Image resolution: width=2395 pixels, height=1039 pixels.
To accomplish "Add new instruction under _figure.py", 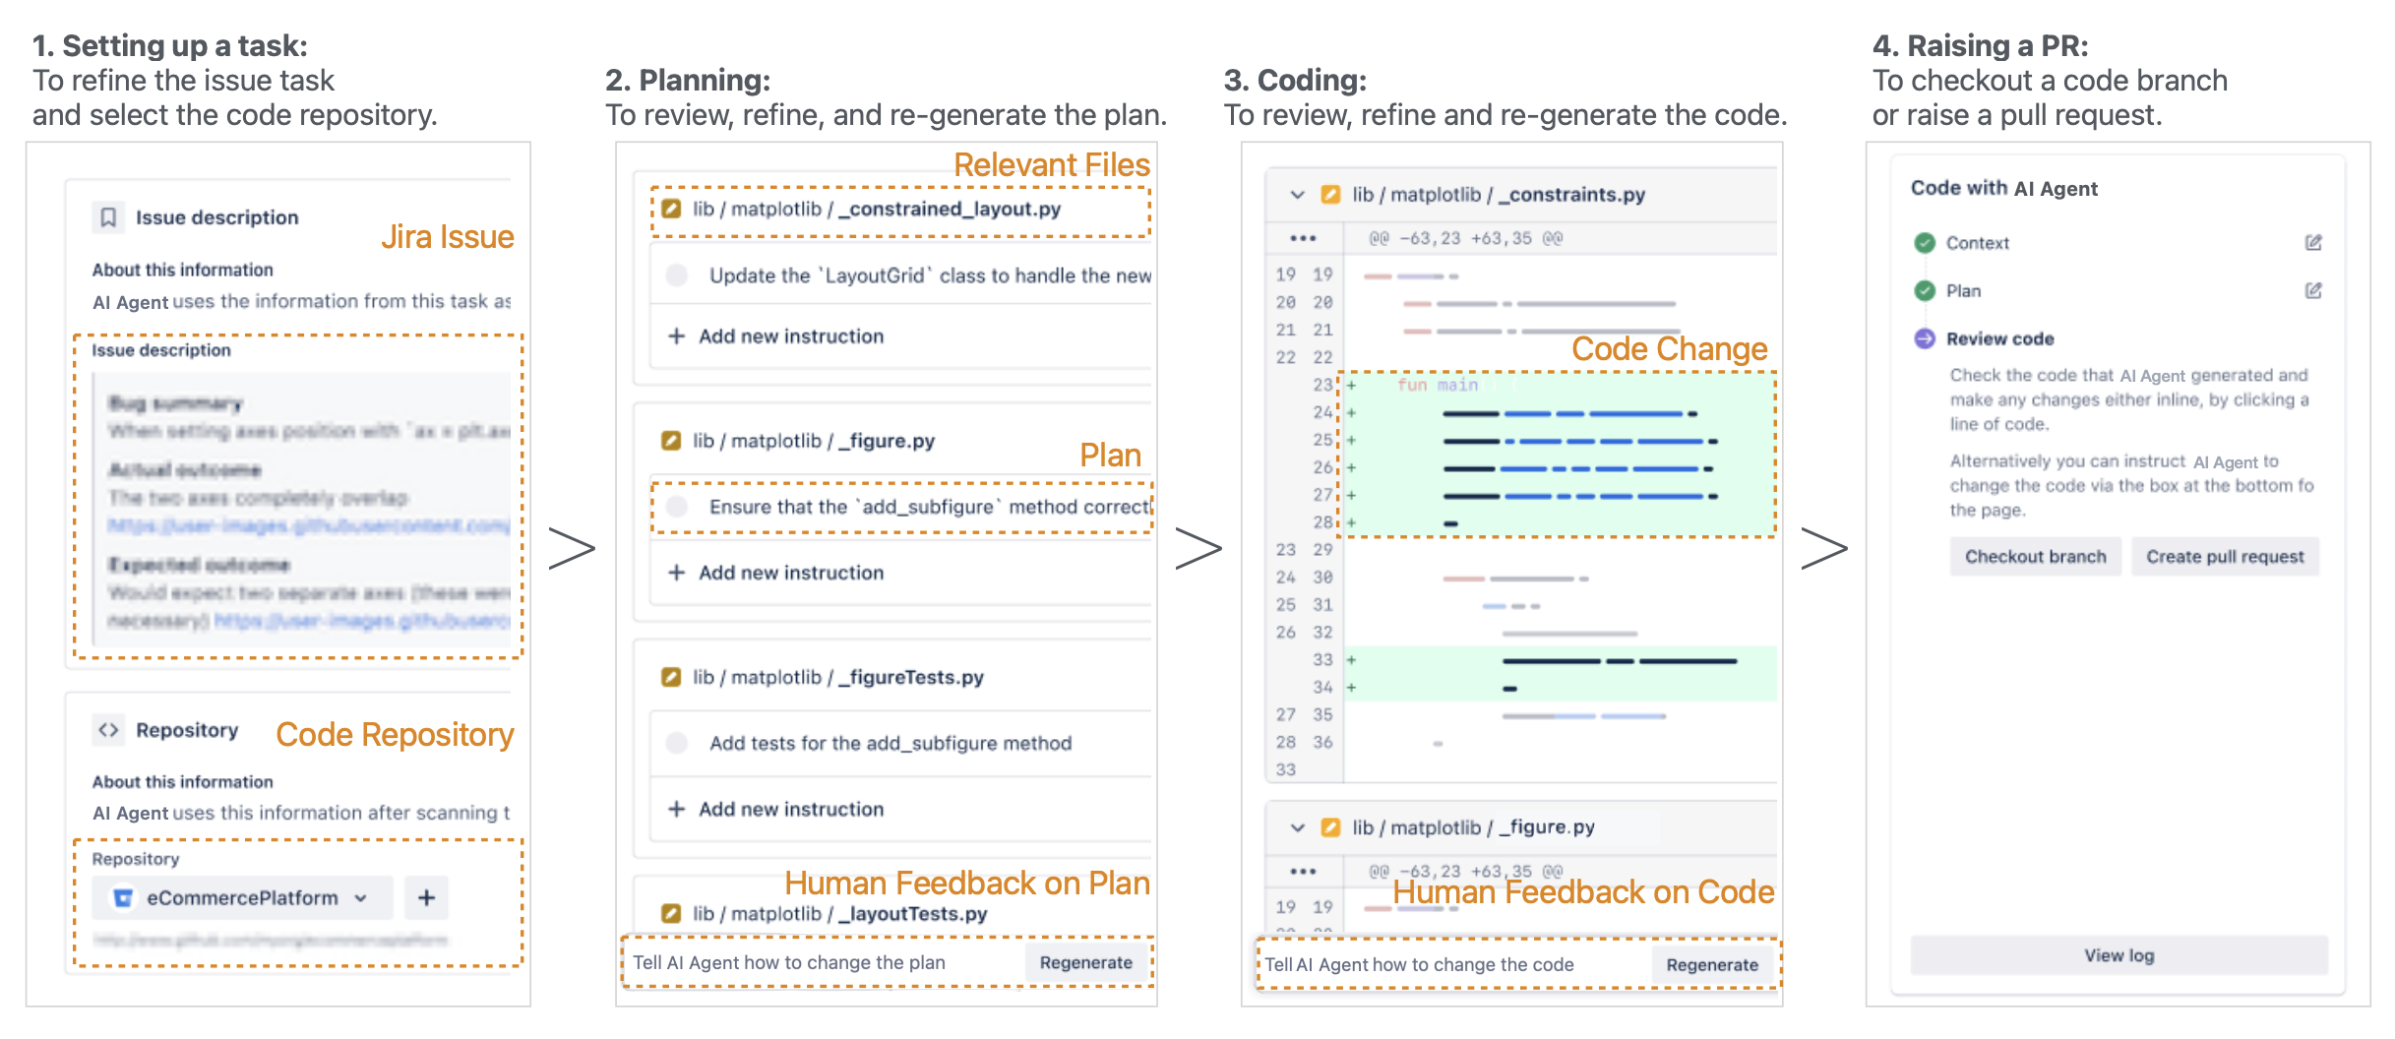I will click(776, 573).
